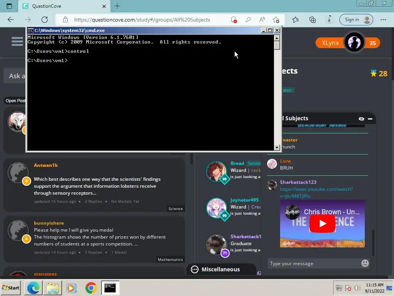The height and width of the screenshot is (296, 394).
Task: Turn on Read Aloud in the address bar
Action: (262, 20)
